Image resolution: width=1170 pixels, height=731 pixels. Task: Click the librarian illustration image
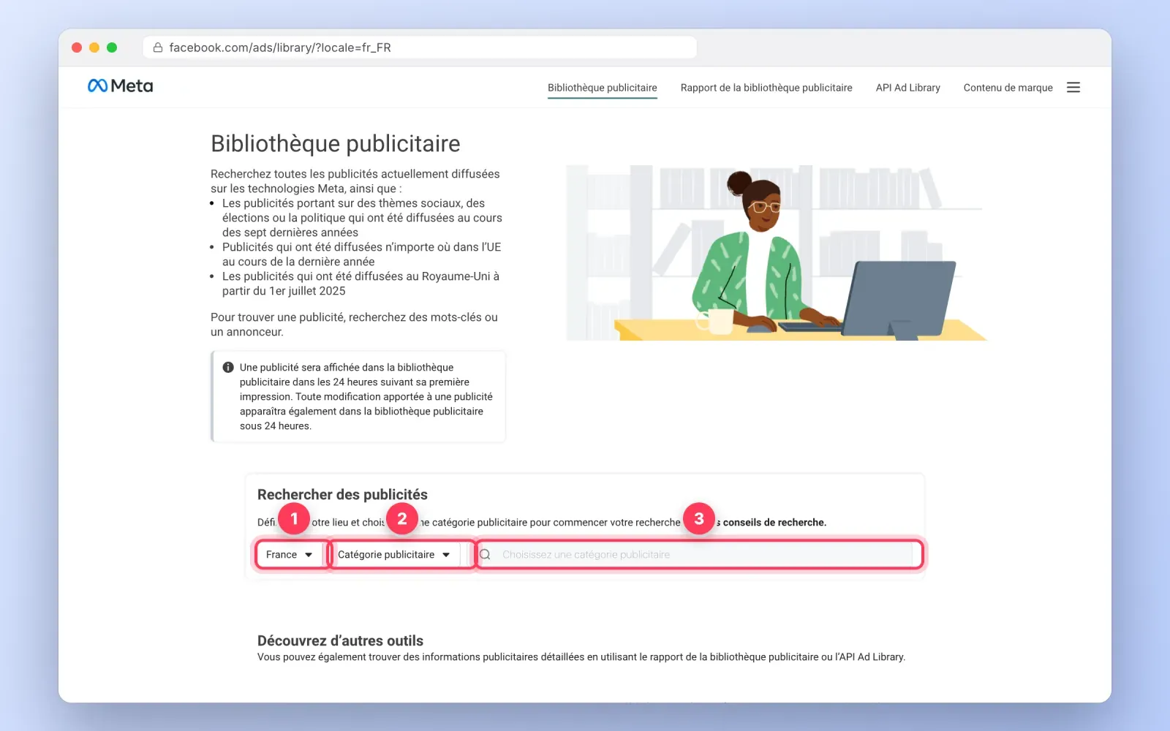coord(777,253)
